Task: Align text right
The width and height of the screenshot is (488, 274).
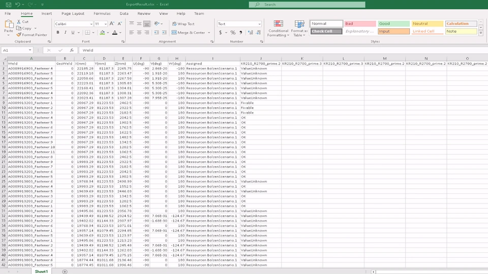Action: click(147, 32)
